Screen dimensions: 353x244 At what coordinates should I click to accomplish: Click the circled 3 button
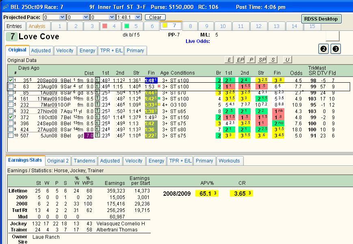(336, 49)
